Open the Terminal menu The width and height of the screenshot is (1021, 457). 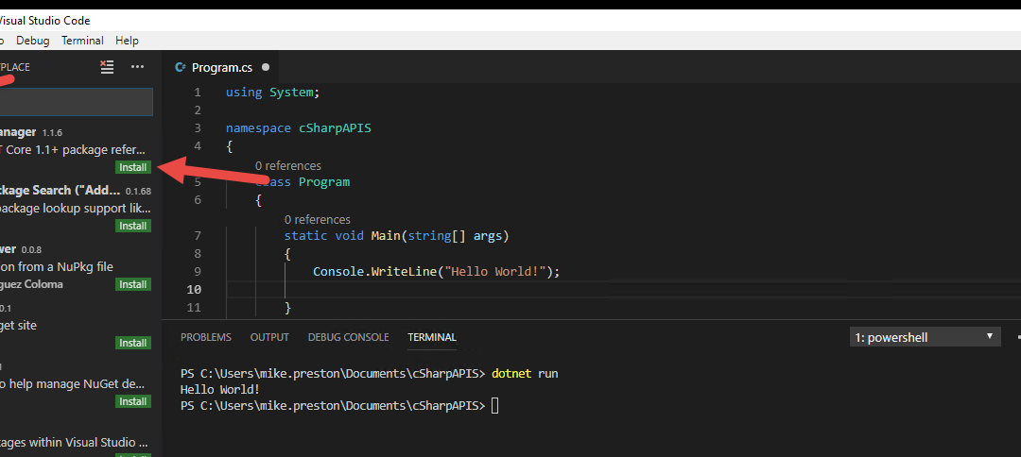[82, 41]
